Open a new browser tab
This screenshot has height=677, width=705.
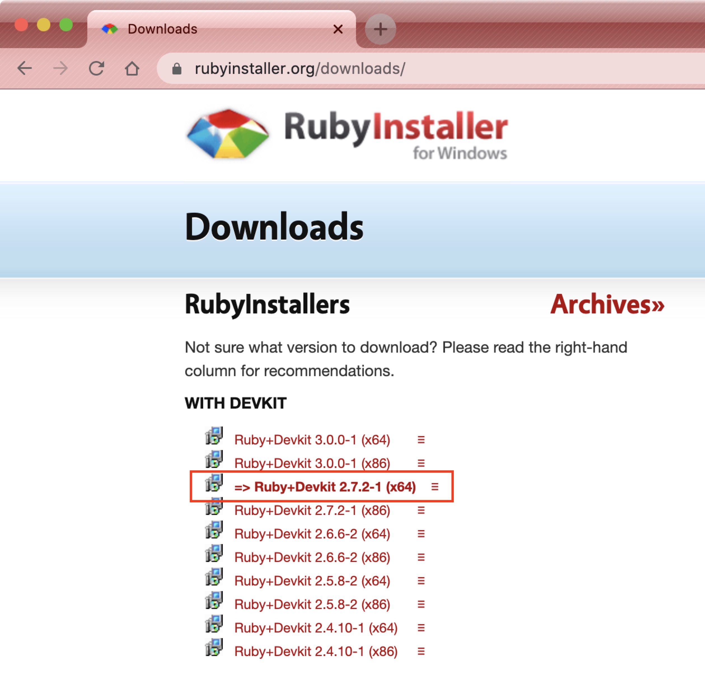click(380, 29)
